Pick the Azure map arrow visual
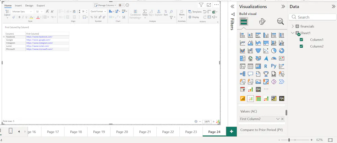The height and width of the screenshot is (143, 337). point(266,58)
